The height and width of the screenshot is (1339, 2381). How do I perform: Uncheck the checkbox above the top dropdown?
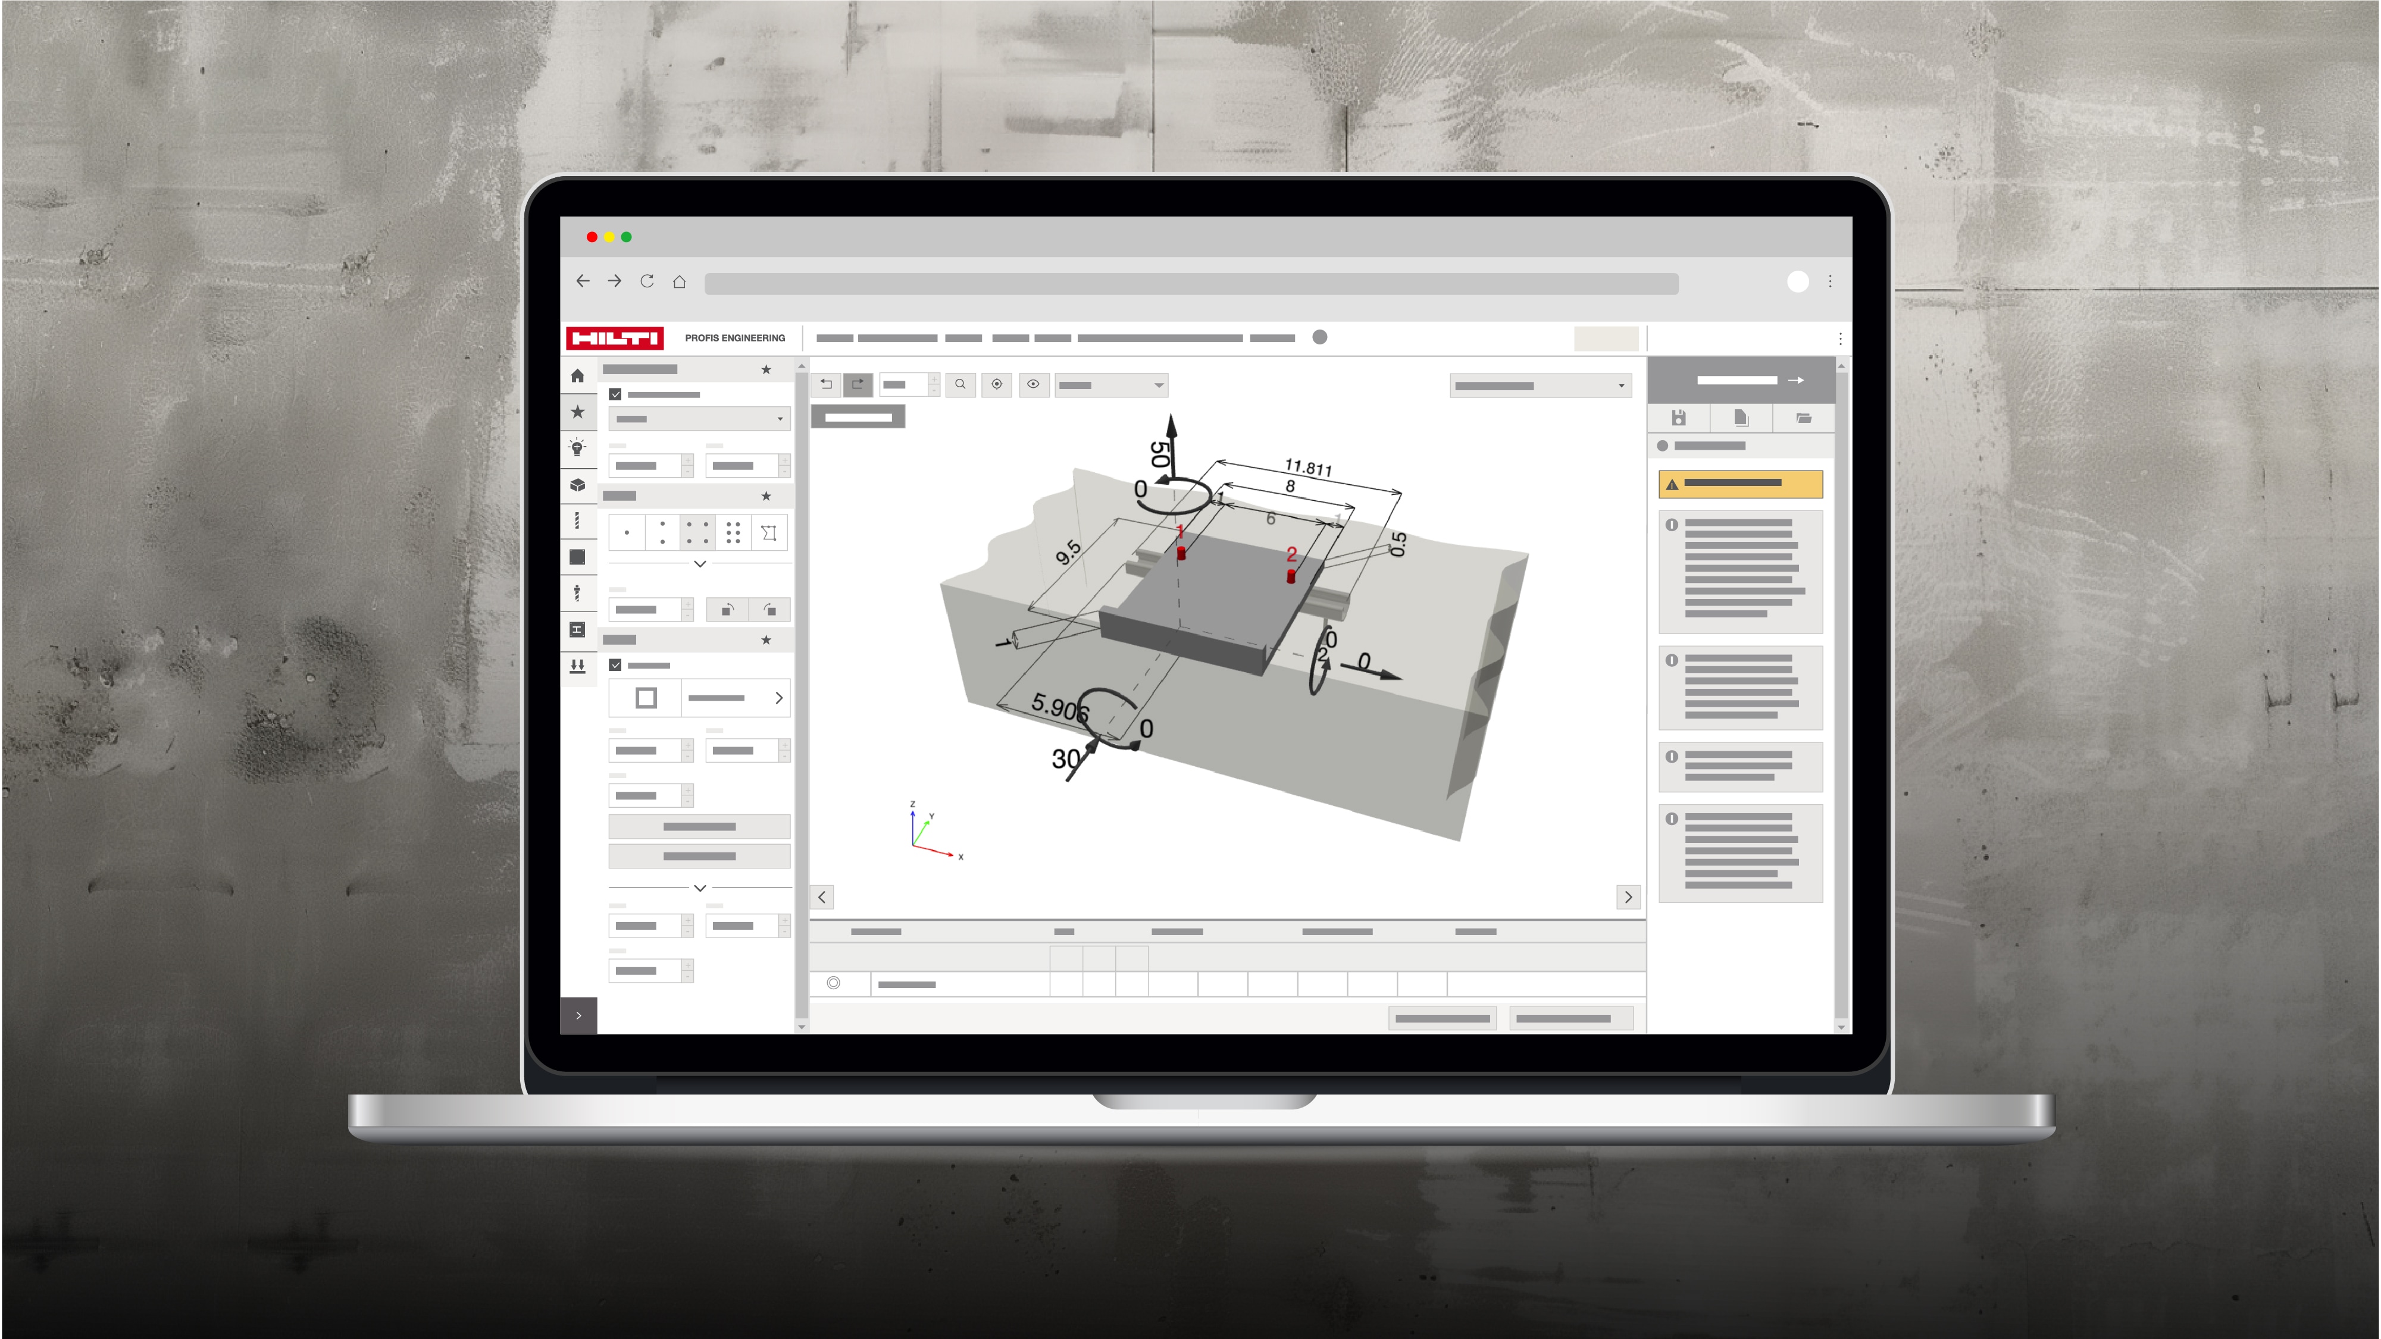point(615,394)
